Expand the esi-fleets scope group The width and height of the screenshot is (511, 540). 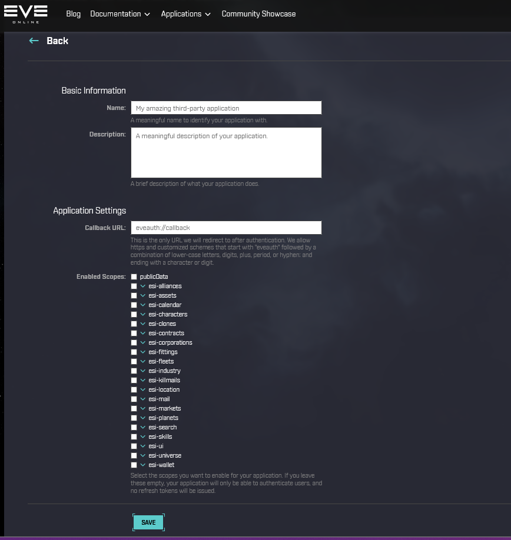143,362
